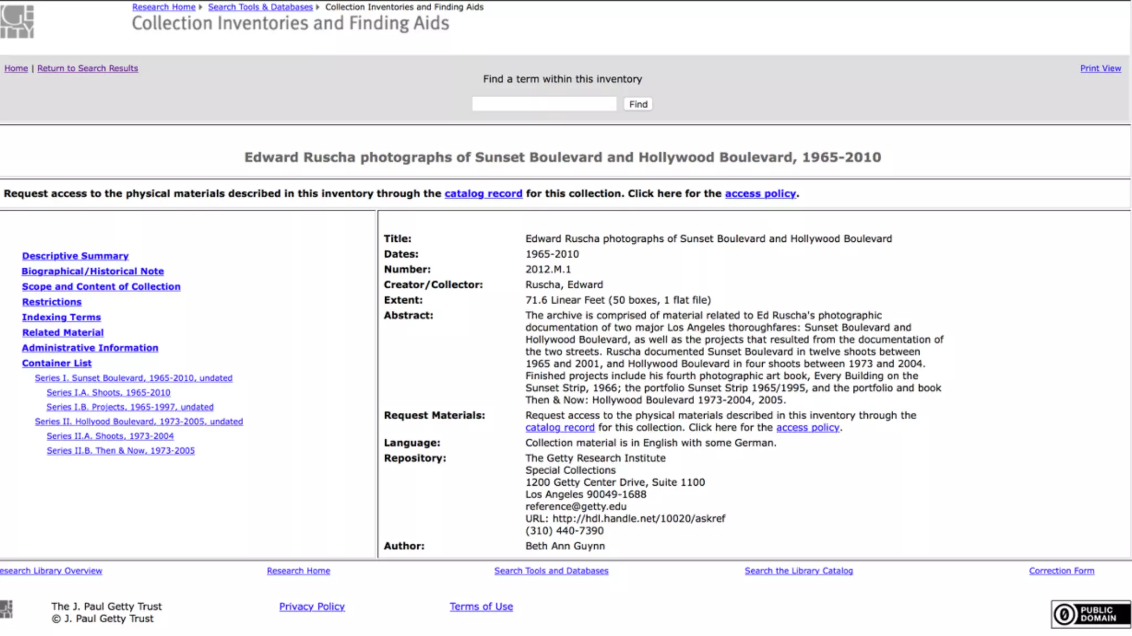
Task: Click the Public Domain badge icon
Action: (x=1091, y=614)
